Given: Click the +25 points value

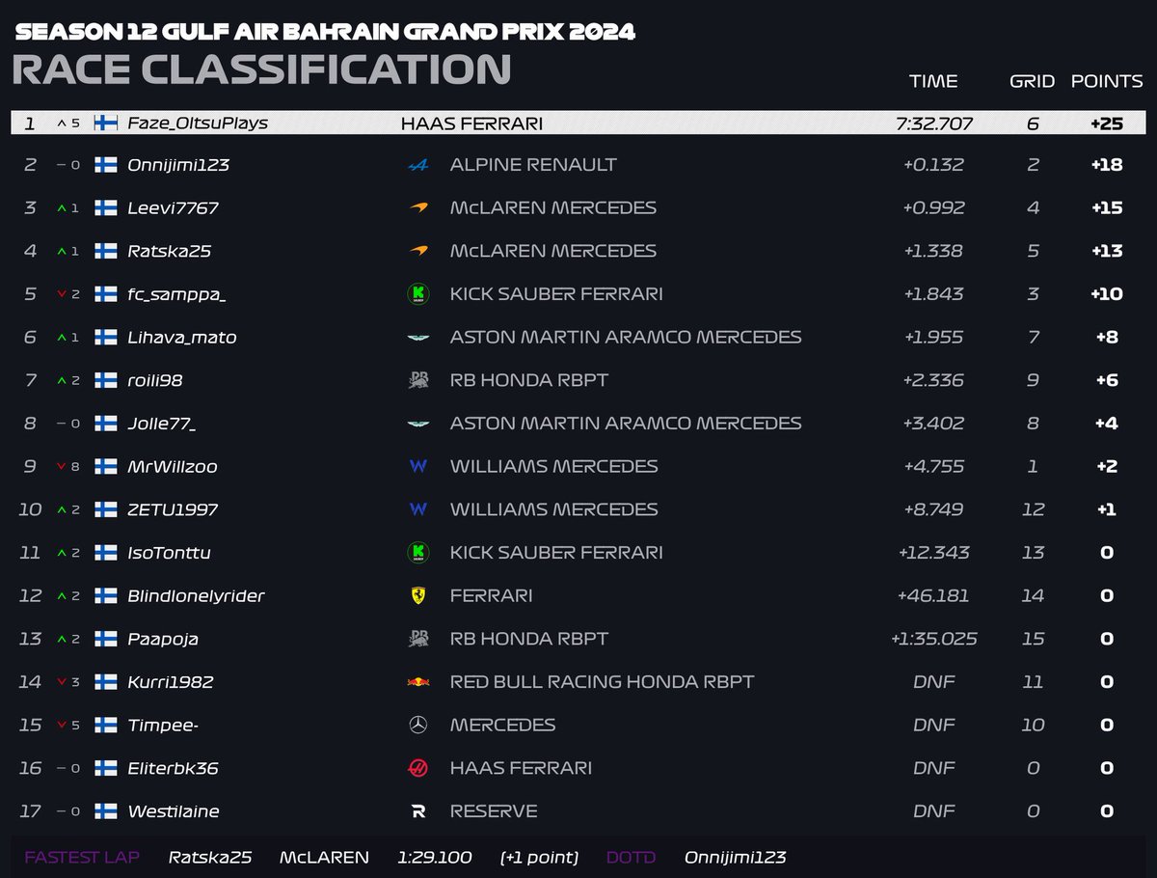Looking at the screenshot, I should coord(1106,123).
